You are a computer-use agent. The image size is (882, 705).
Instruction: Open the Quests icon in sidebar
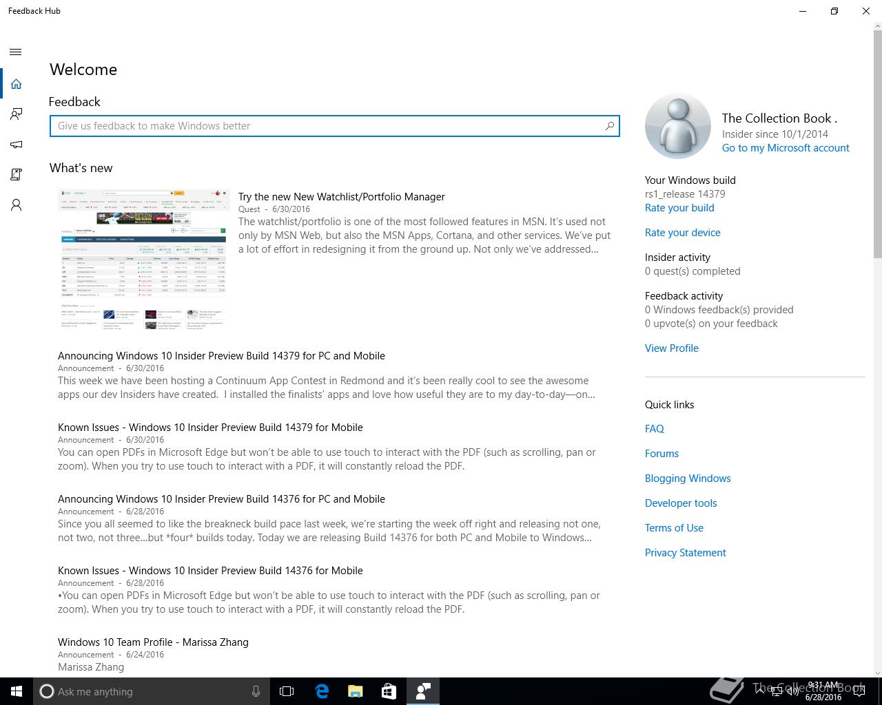(16, 175)
